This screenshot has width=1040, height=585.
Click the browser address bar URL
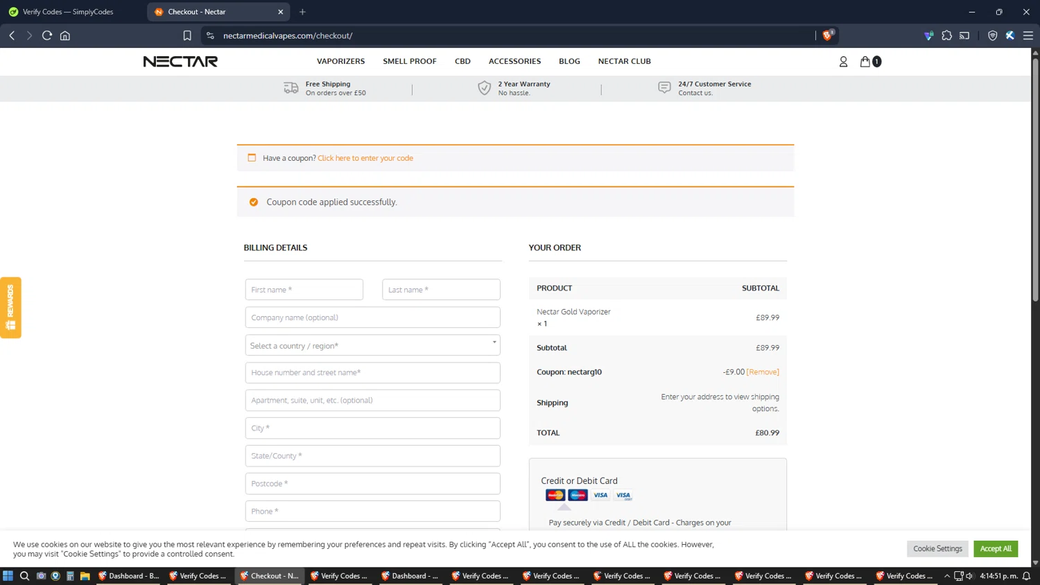(288, 35)
